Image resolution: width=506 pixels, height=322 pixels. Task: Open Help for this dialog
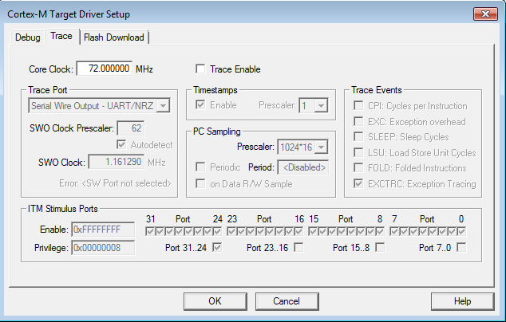coord(462,301)
